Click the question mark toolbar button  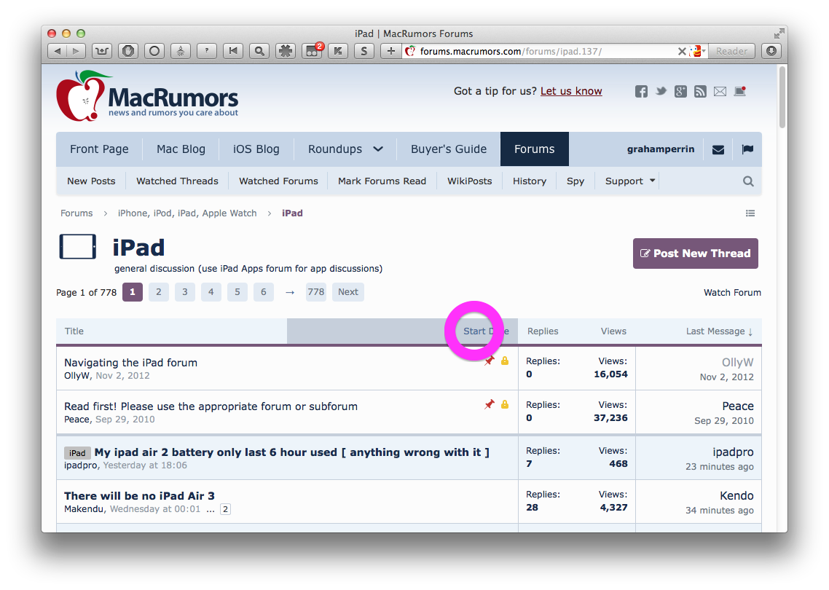pyautogui.click(x=207, y=51)
